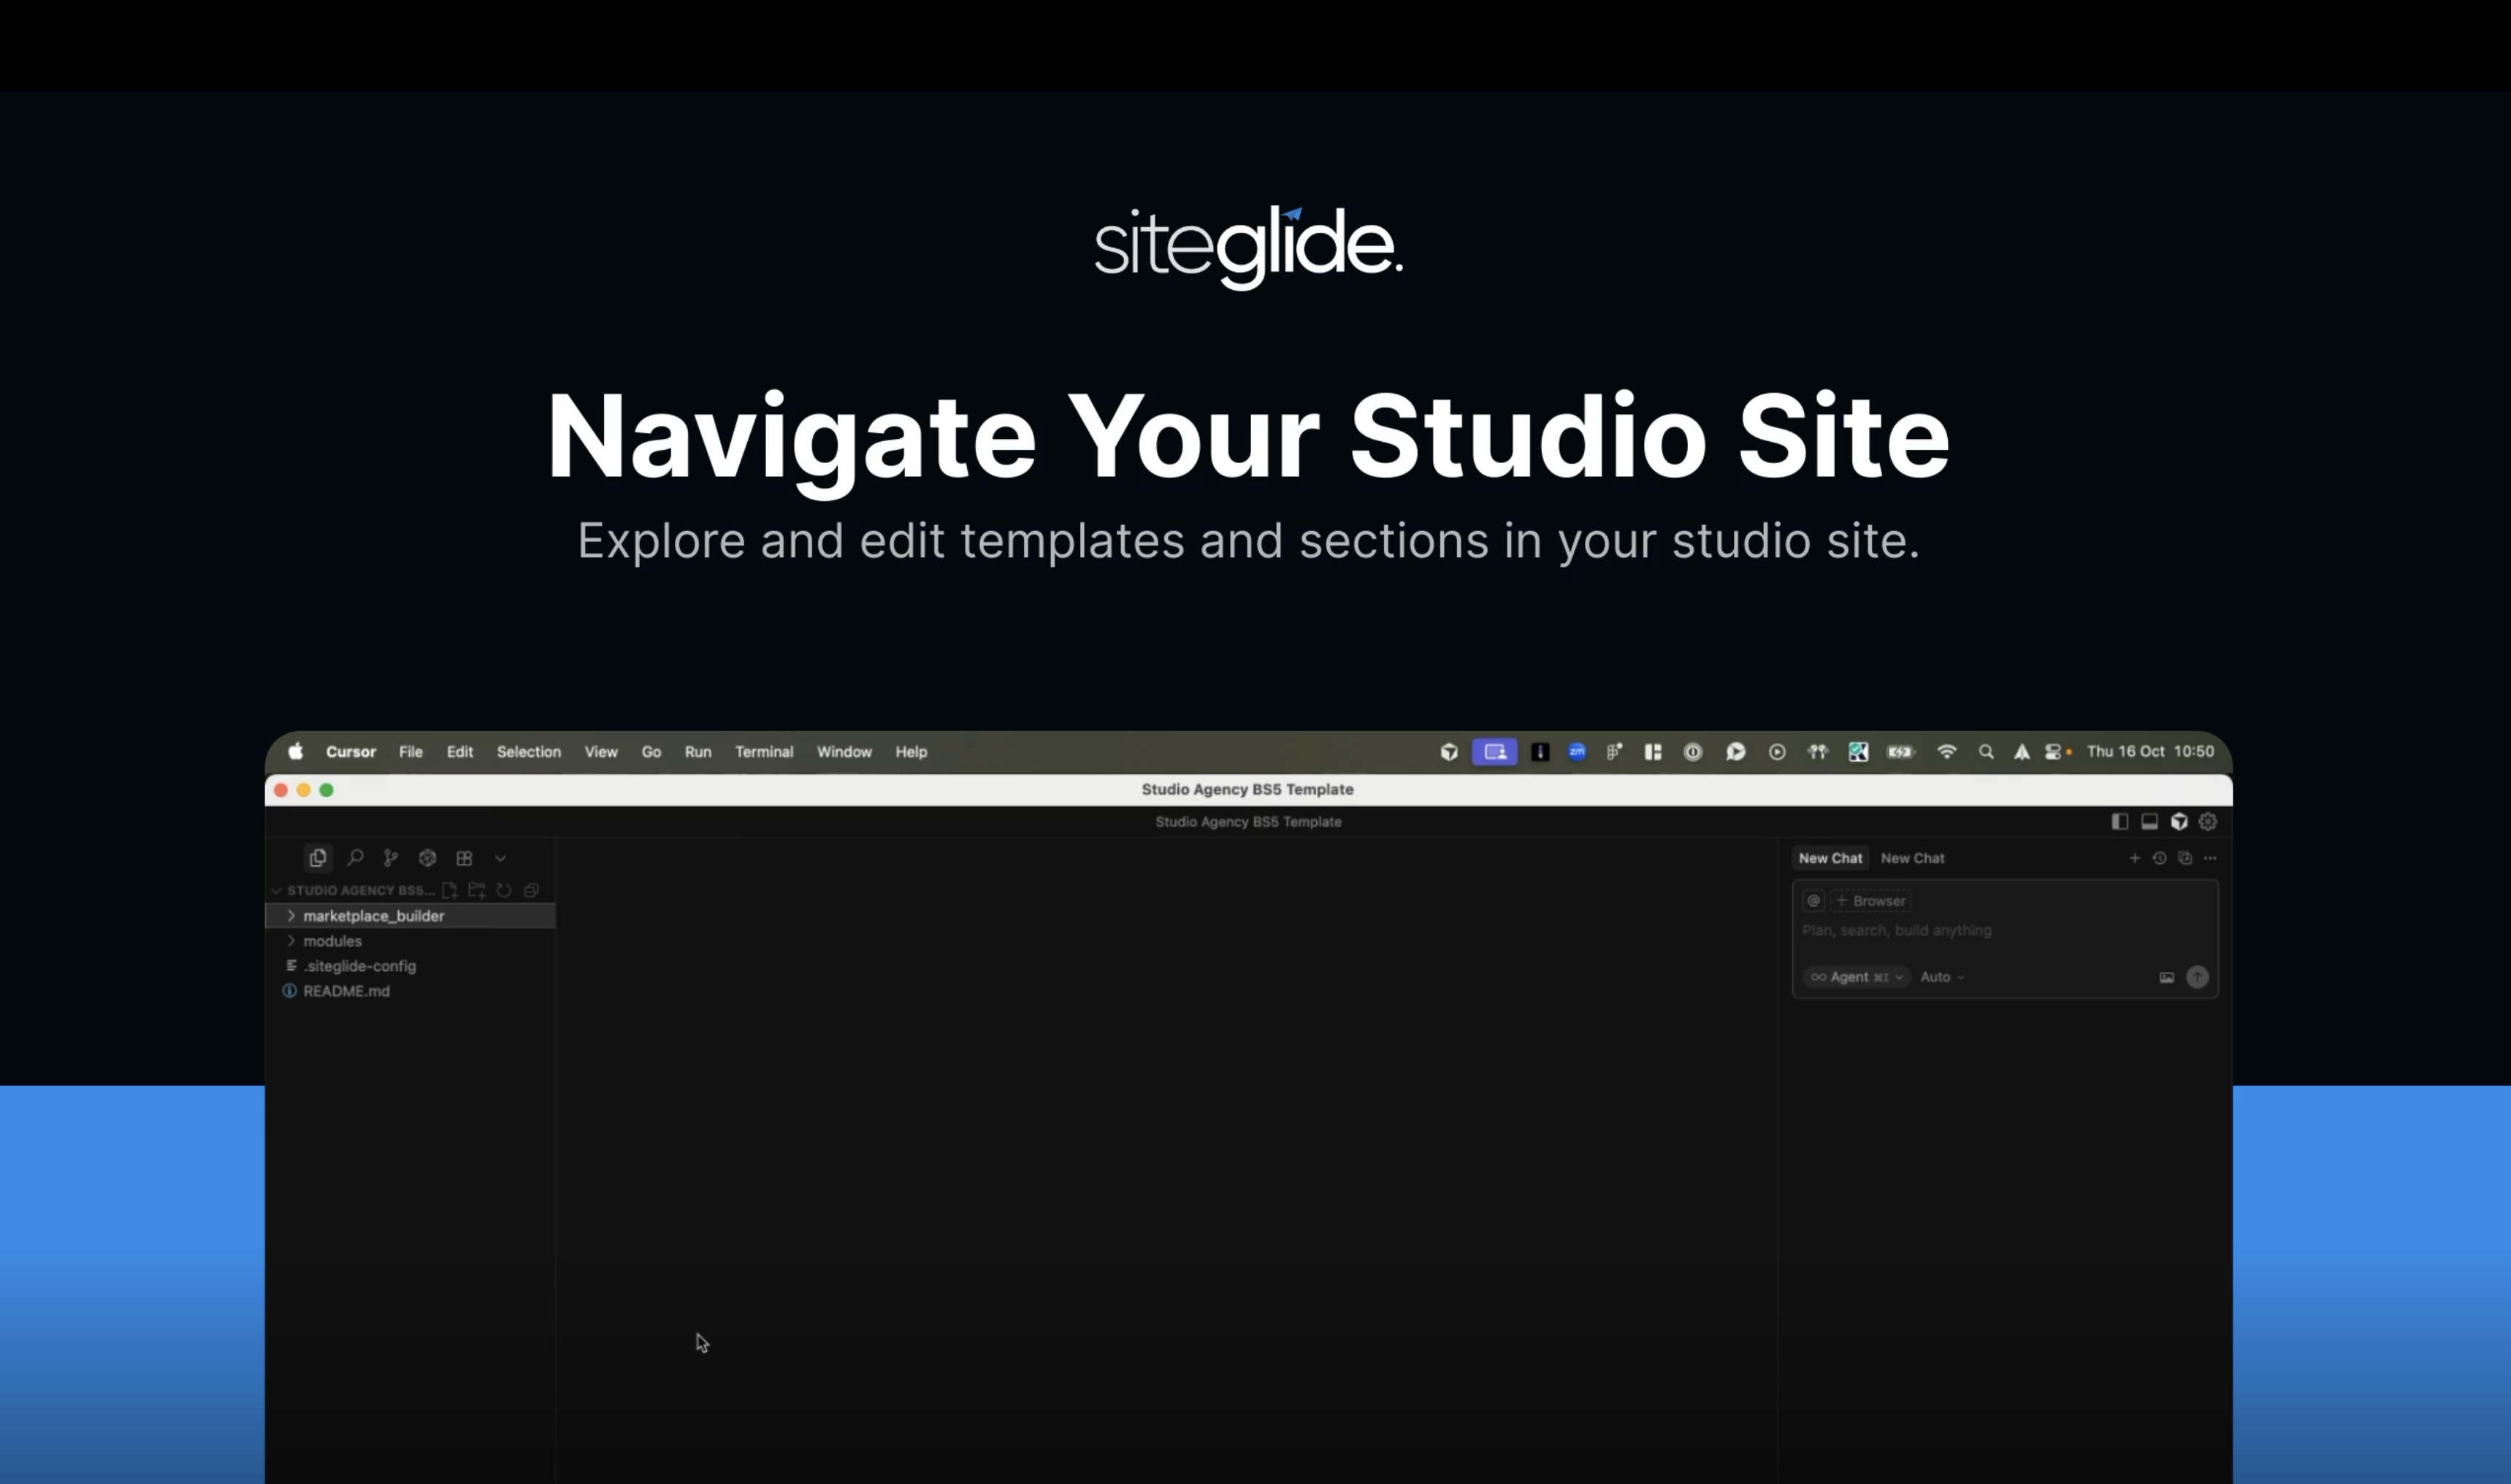Viewport: 2511px width, 1484px height.
Task: Toggle the primary sidebar layout button
Action: point(2119,822)
